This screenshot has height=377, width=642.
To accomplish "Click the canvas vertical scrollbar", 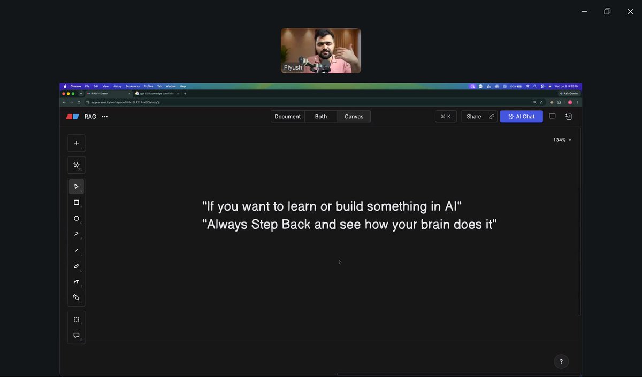I will [x=579, y=221].
